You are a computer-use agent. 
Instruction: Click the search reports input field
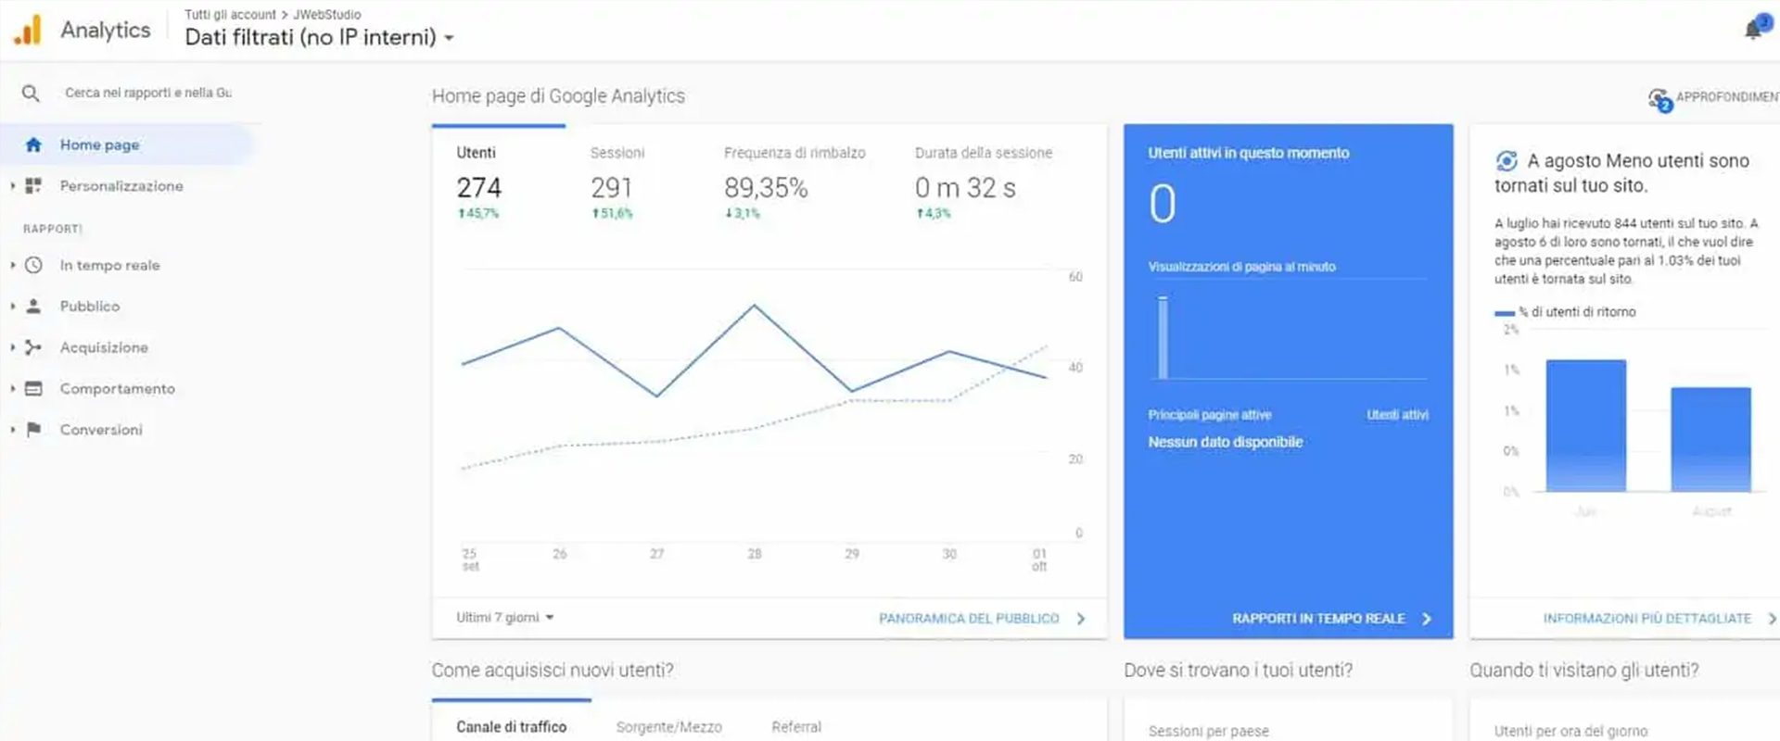tap(148, 93)
